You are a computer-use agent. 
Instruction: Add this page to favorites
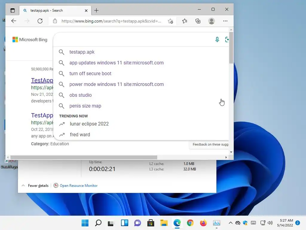(x=170, y=21)
